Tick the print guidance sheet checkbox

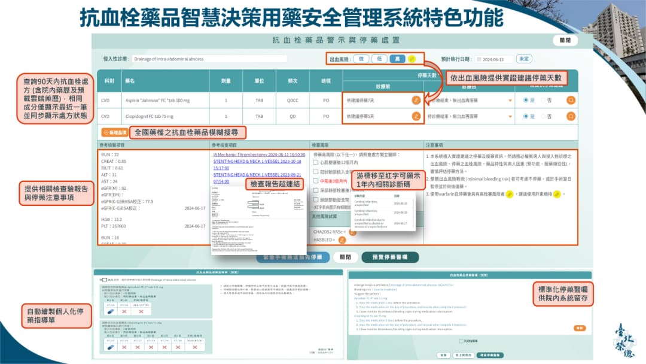[461, 341]
